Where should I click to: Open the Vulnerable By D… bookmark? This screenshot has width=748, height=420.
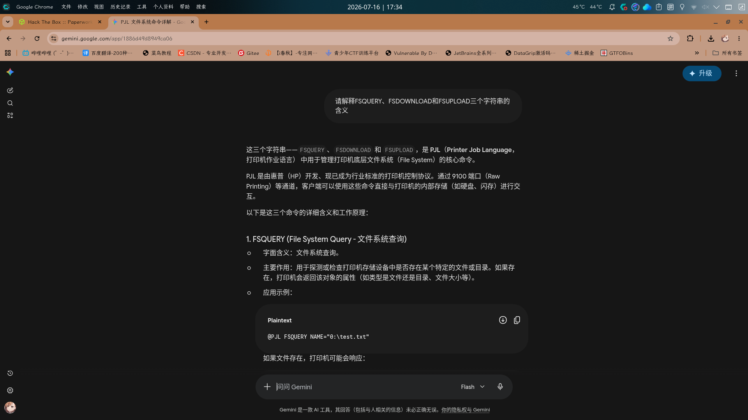[x=411, y=53]
